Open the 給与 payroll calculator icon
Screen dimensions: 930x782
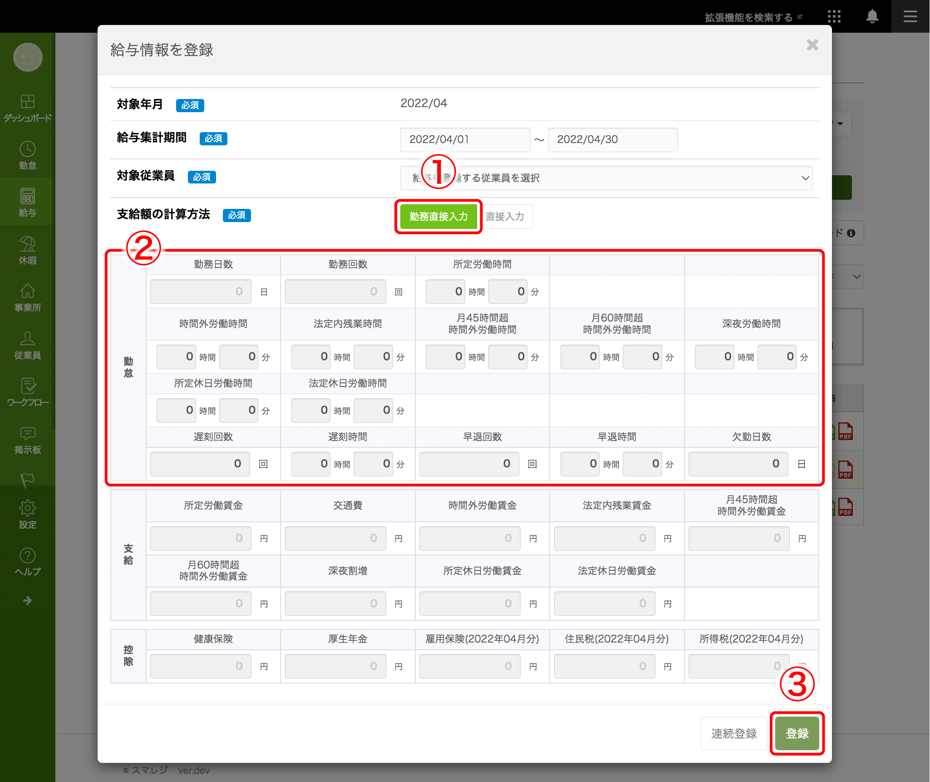[28, 196]
